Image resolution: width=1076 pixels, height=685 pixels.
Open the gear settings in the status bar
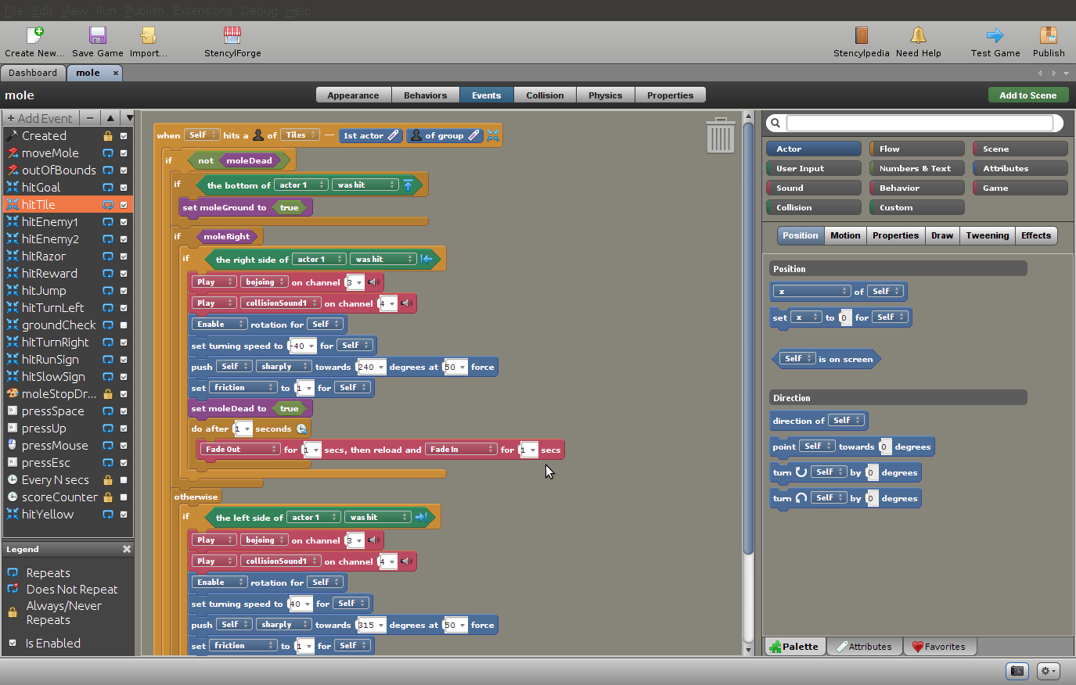(x=1048, y=671)
